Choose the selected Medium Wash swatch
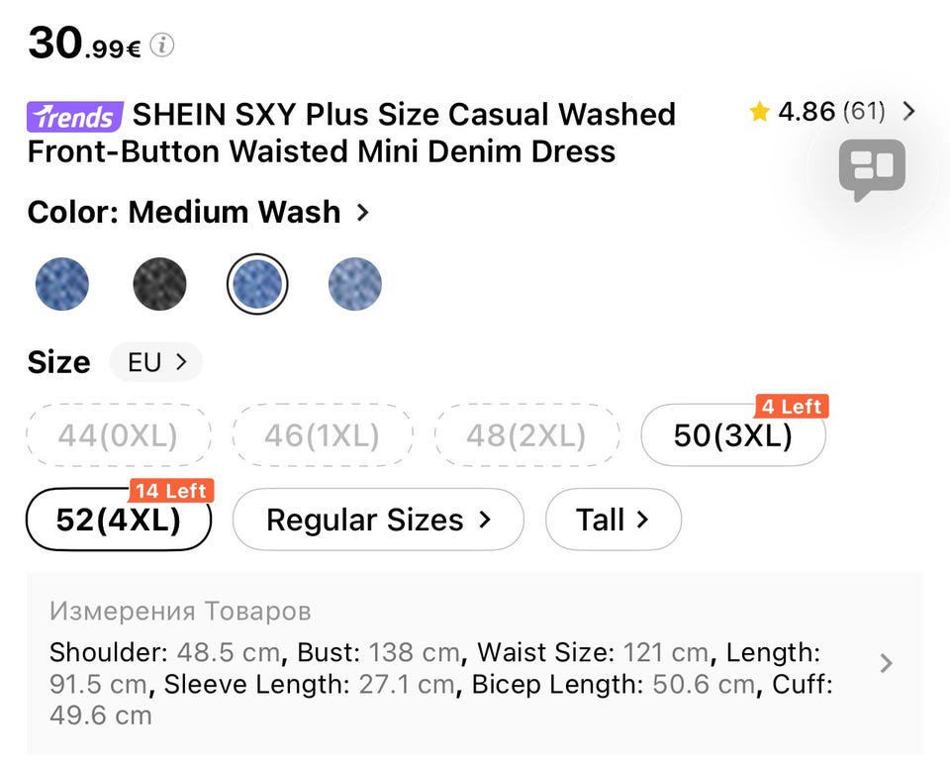The width and height of the screenshot is (950, 762). click(257, 284)
